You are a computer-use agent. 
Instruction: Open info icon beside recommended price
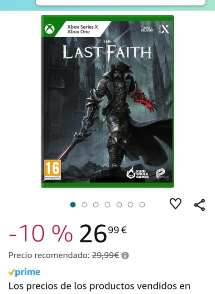125,255
